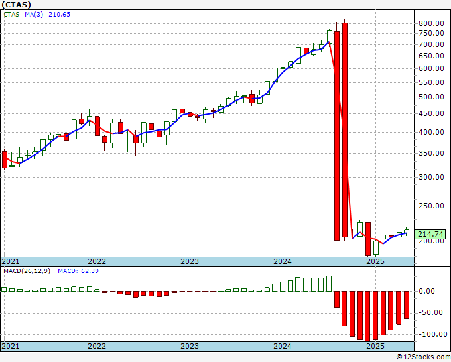This screenshot has width=451, height=362.
Task: Click the 2025 label on price timeline
Action: coord(375,261)
